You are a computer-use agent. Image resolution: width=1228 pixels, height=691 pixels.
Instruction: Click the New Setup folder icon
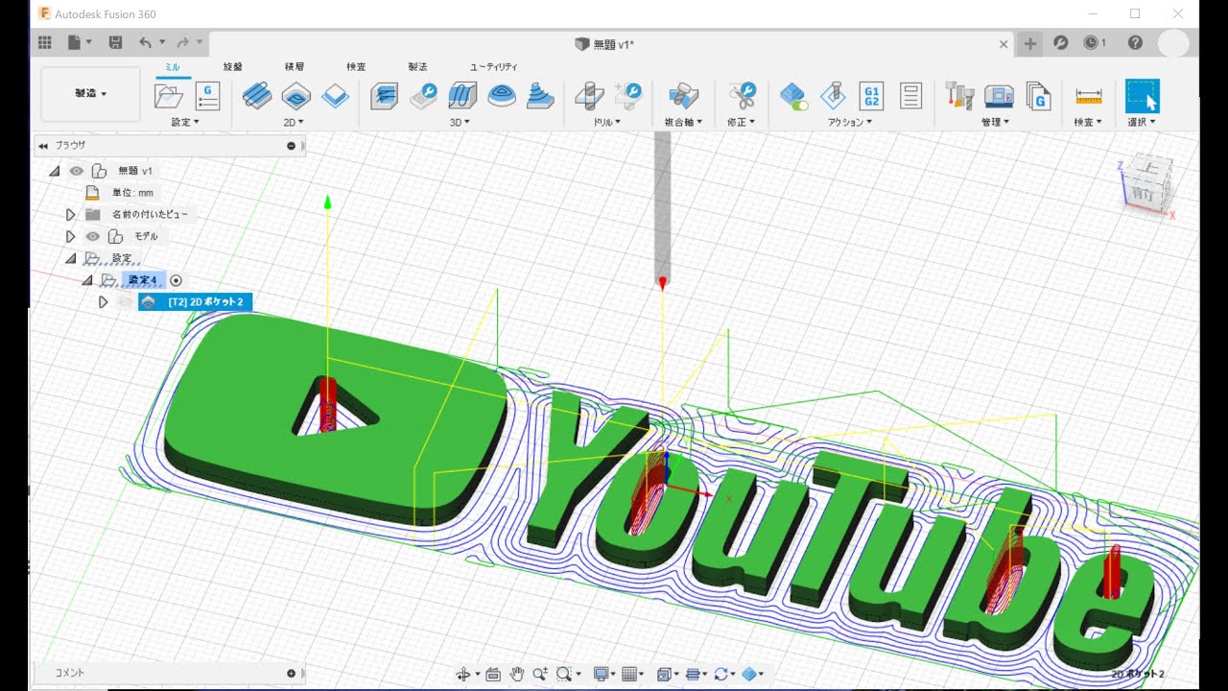coord(169,96)
